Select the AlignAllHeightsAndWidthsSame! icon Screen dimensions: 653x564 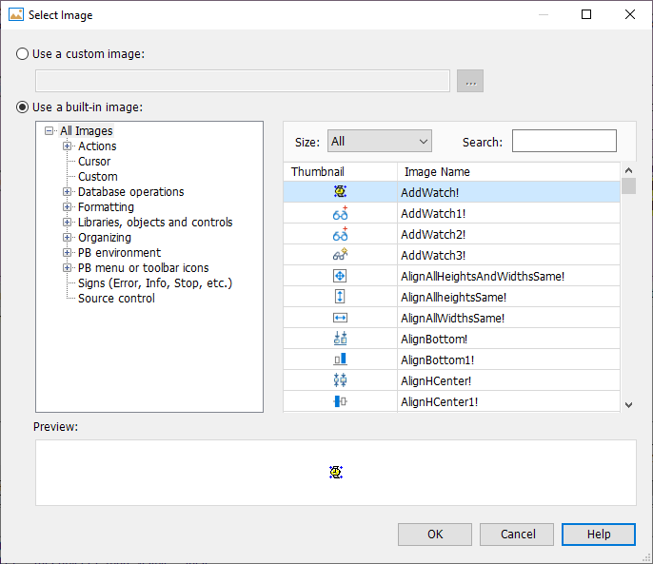coord(340,276)
